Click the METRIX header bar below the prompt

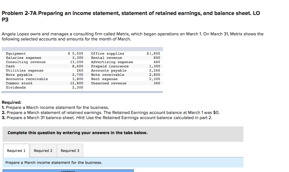[68, 171]
